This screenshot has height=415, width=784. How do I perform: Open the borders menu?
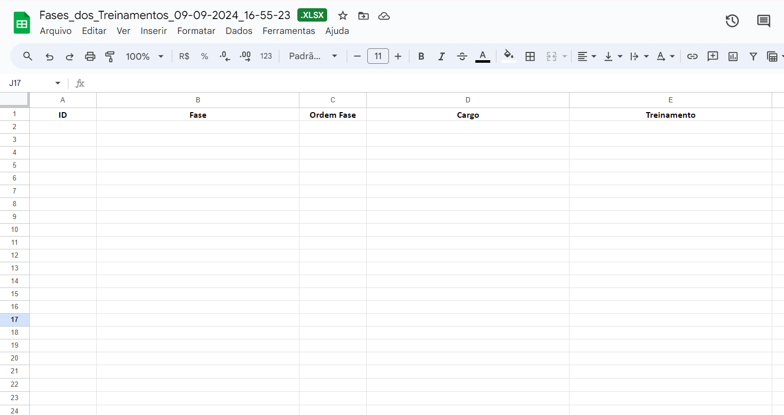(x=530, y=56)
